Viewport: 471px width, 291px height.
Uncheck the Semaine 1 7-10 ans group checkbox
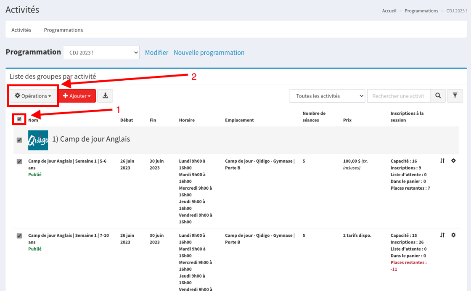click(x=19, y=236)
